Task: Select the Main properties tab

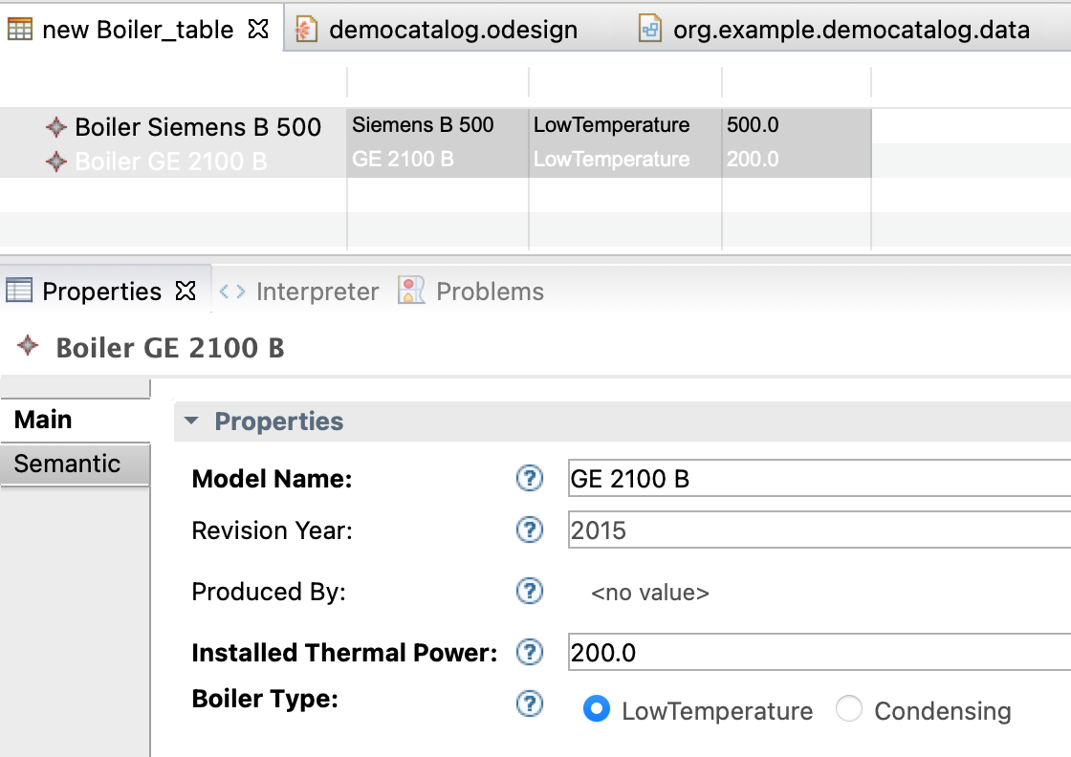Action: (x=76, y=420)
